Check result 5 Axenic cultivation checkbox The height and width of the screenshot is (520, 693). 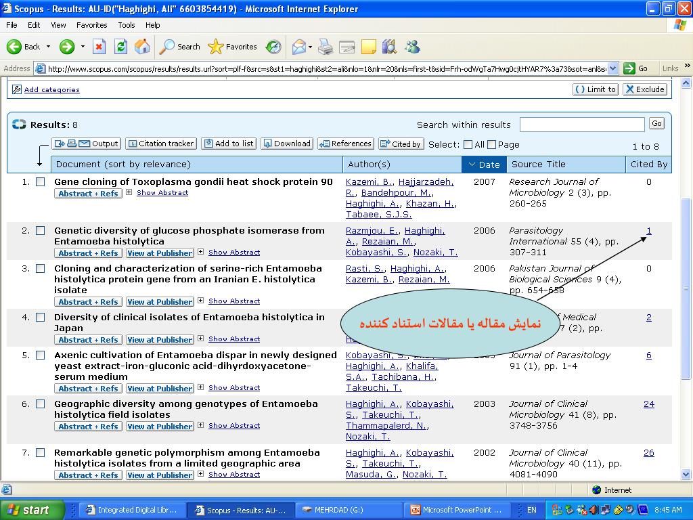[x=40, y=355]
